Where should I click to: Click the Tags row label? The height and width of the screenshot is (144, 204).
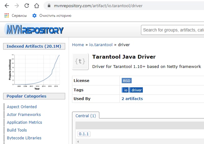79,90
